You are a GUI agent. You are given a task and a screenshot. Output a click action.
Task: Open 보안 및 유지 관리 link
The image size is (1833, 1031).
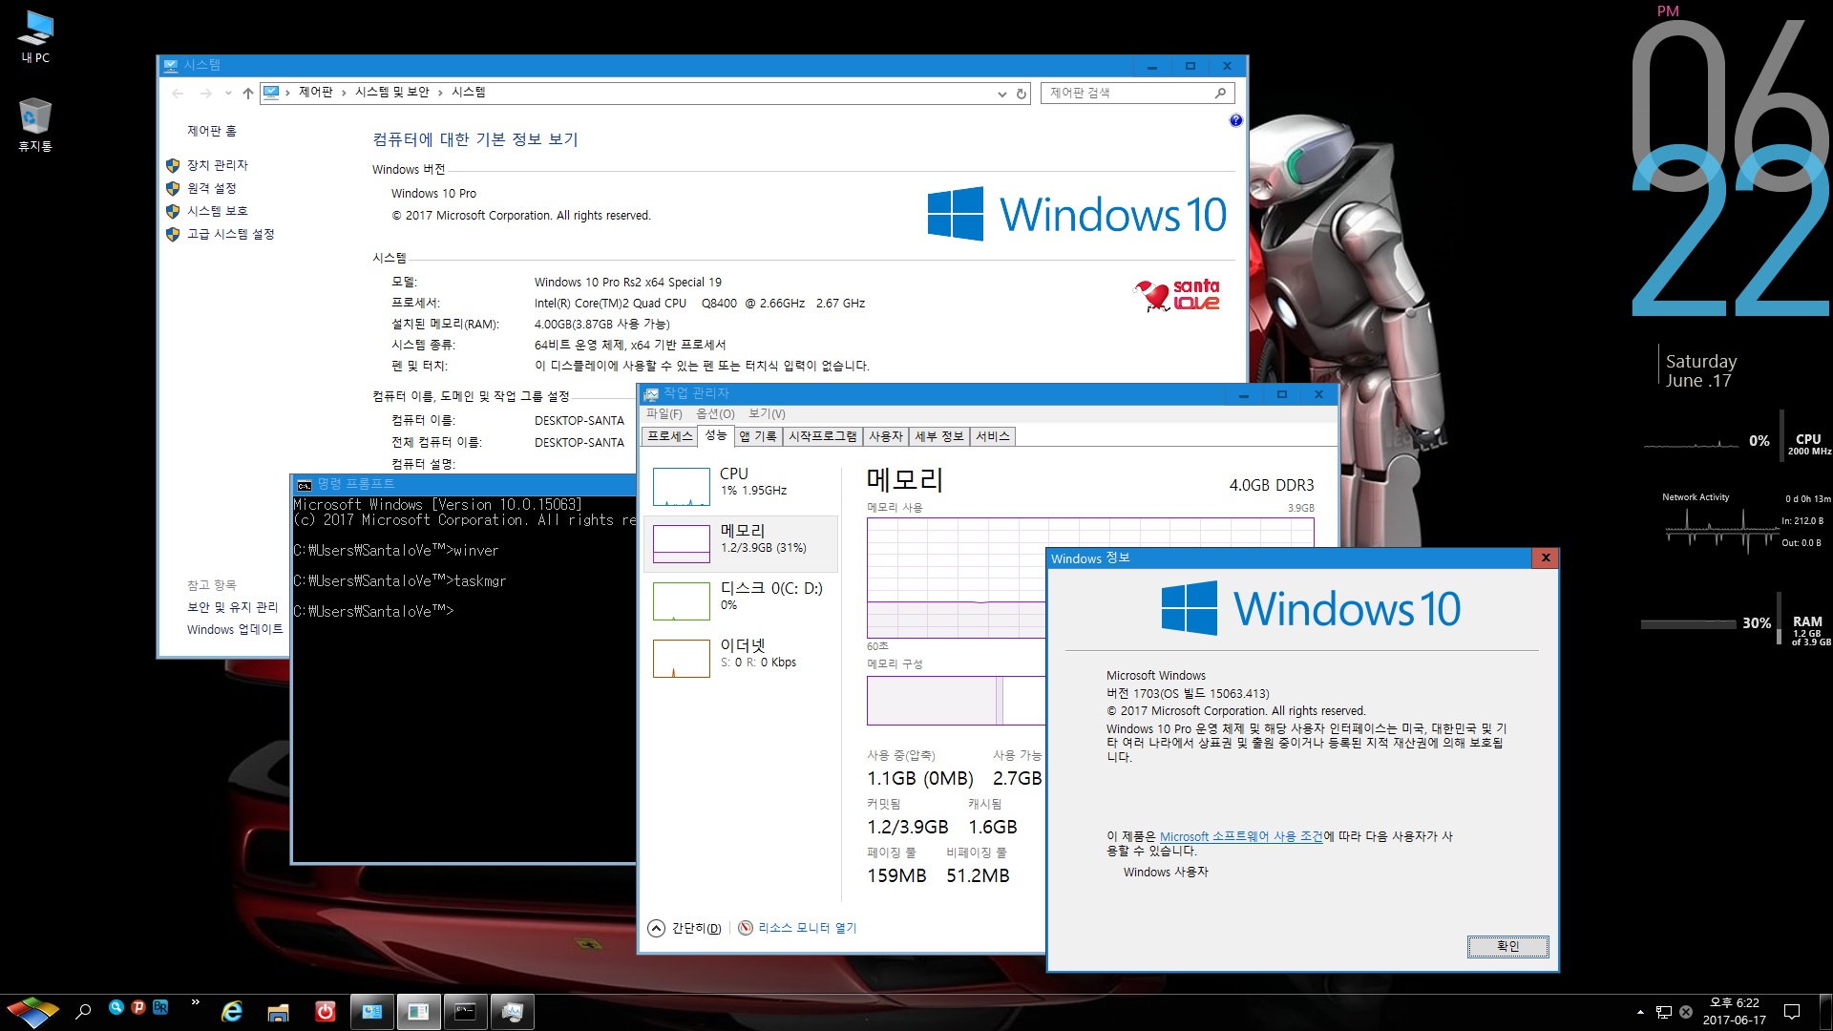(x=232, y=607)
